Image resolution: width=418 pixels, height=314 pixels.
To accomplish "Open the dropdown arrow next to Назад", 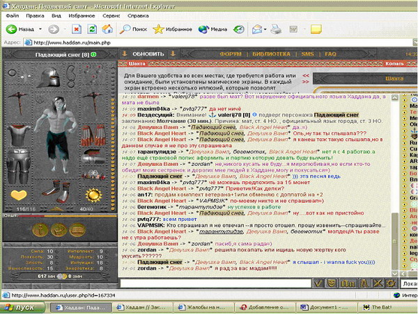I will click(x=40, y=29).
